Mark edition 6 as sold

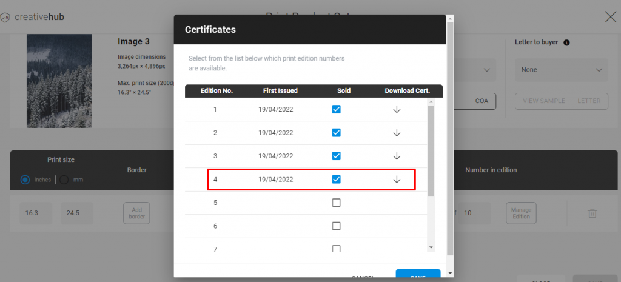336,226
